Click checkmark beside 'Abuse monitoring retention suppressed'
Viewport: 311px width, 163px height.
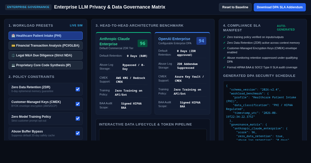click(224, 58)
